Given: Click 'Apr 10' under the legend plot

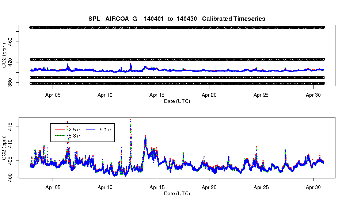Looking at the screenshot, I should [x=105, y=188].
